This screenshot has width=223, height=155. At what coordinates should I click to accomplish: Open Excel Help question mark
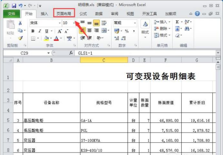tap(197, 14)
